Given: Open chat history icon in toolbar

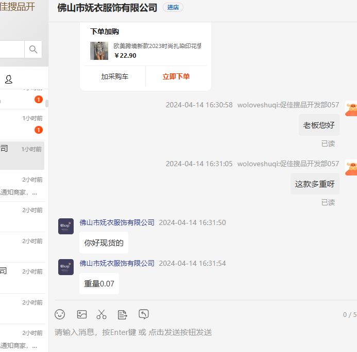Looking at the screenshot, I should click(144, 314).
